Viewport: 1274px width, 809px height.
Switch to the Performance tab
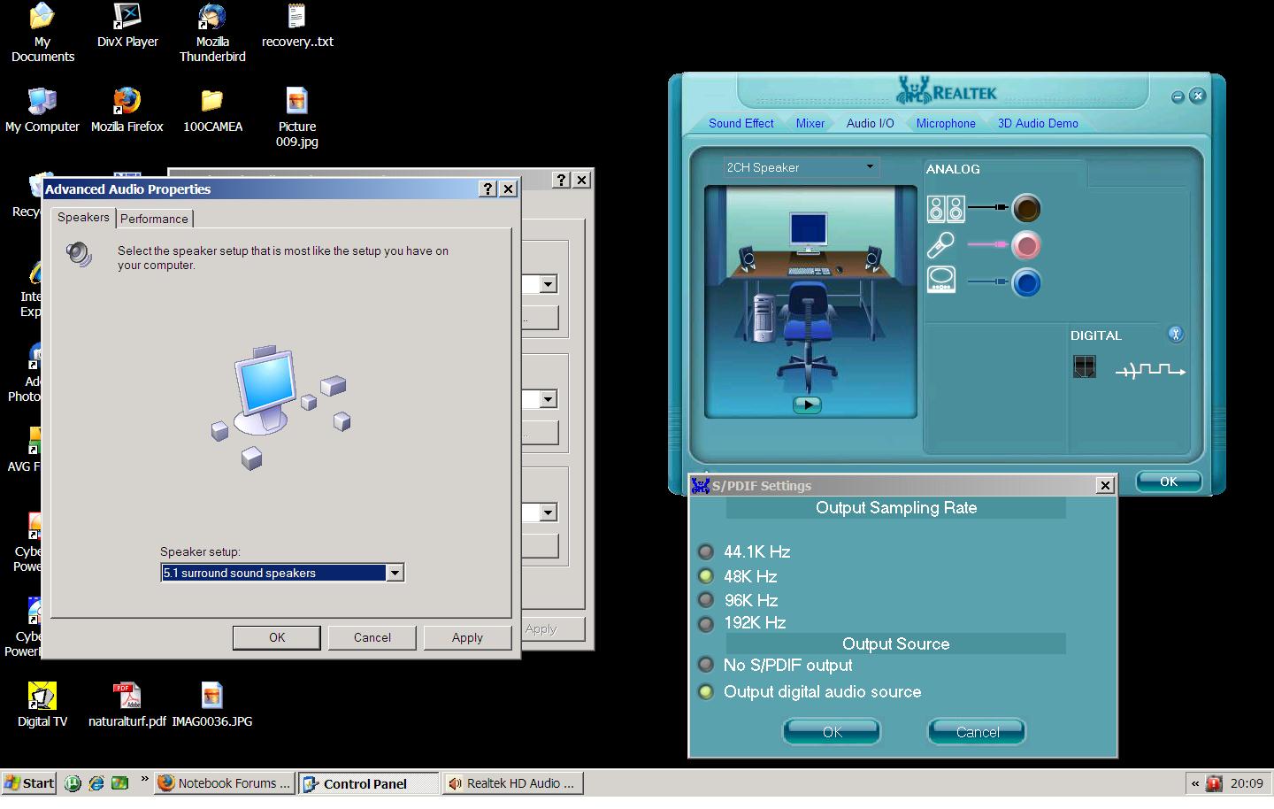[x=154, y=219]
